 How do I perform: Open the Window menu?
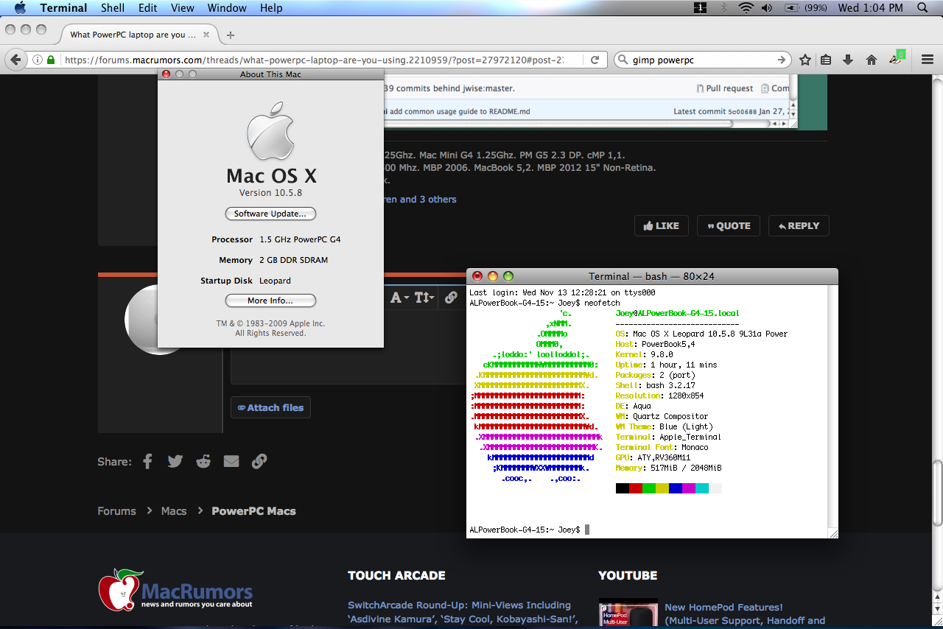[x=227, y=8]
